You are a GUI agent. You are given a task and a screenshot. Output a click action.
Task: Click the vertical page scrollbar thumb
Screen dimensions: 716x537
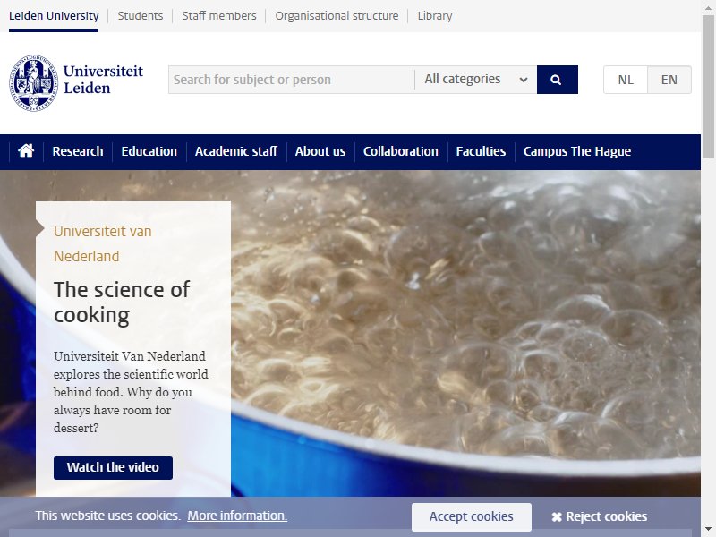pyautogui.click(x=708, y=87)
